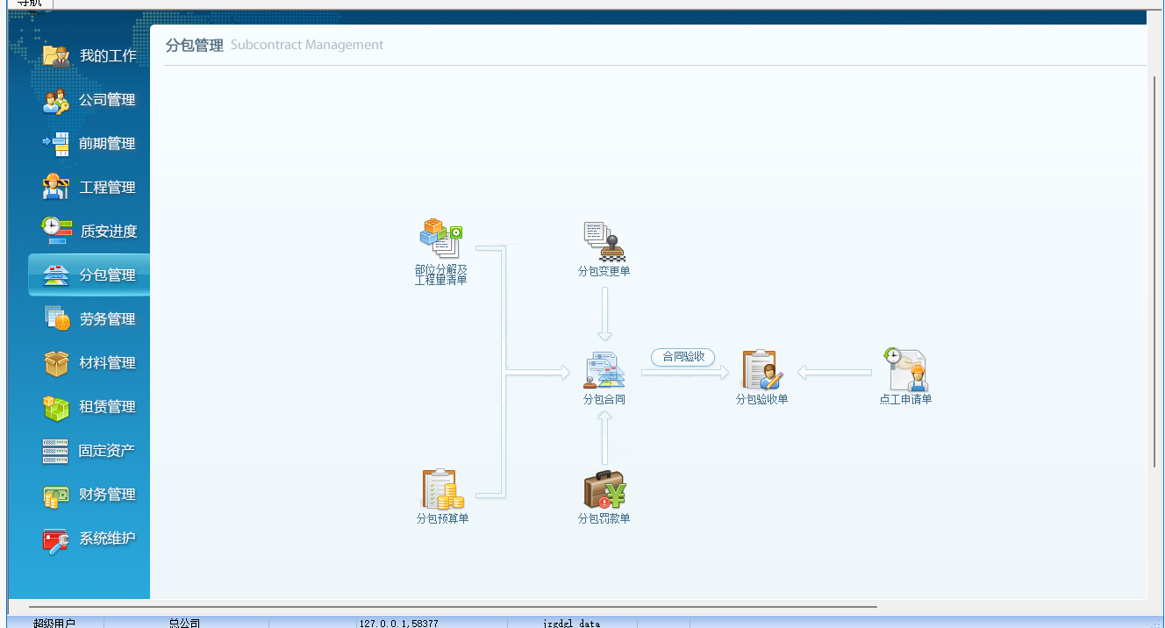Open the 部位分解及工程量清单 icon

pos(440,239)
